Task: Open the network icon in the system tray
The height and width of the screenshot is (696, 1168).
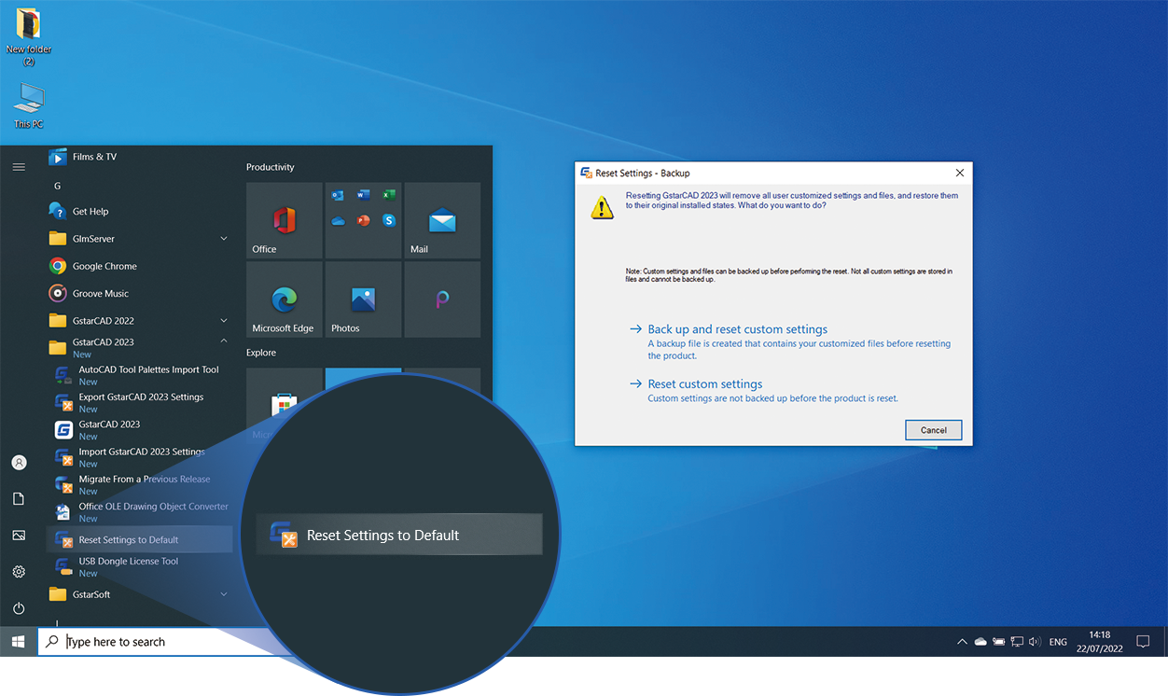Action: [x=1017, y=642]
